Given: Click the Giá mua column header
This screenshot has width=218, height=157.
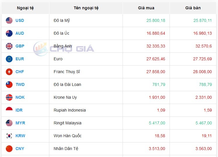Looking at the screenshot, I should (x=146, y=8).
